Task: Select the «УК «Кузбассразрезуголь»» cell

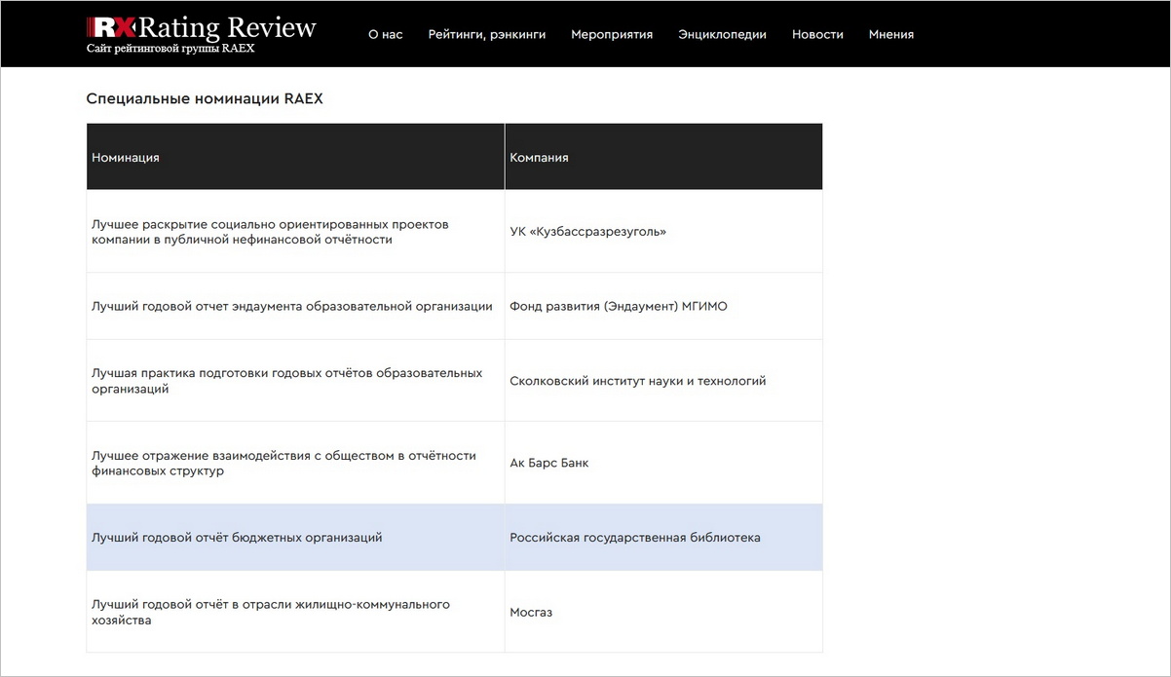Action: 588,232
